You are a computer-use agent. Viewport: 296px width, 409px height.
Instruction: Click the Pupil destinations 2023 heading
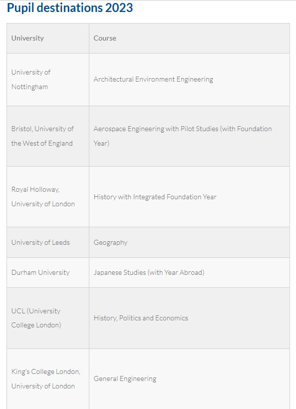[70, 8]
